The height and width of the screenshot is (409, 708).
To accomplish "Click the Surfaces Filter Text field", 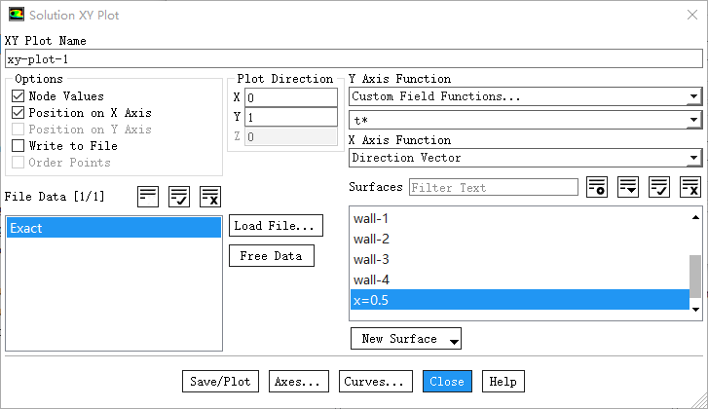I will (x=494, y=187).
